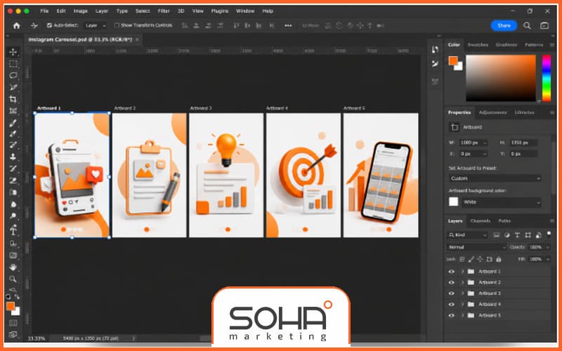Click the lock all padlock icon

(x=499, y=259)
